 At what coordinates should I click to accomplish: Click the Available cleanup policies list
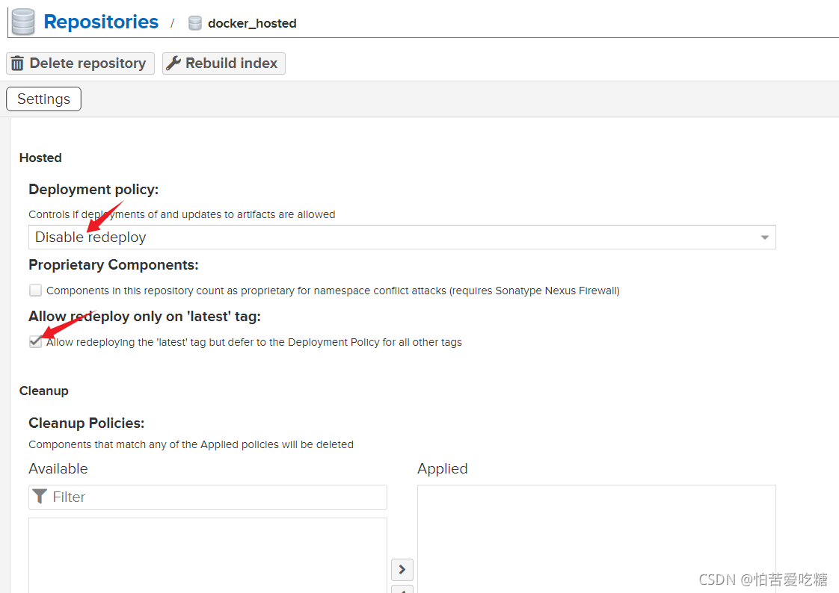pyautogui.click(x=208, y=556)
